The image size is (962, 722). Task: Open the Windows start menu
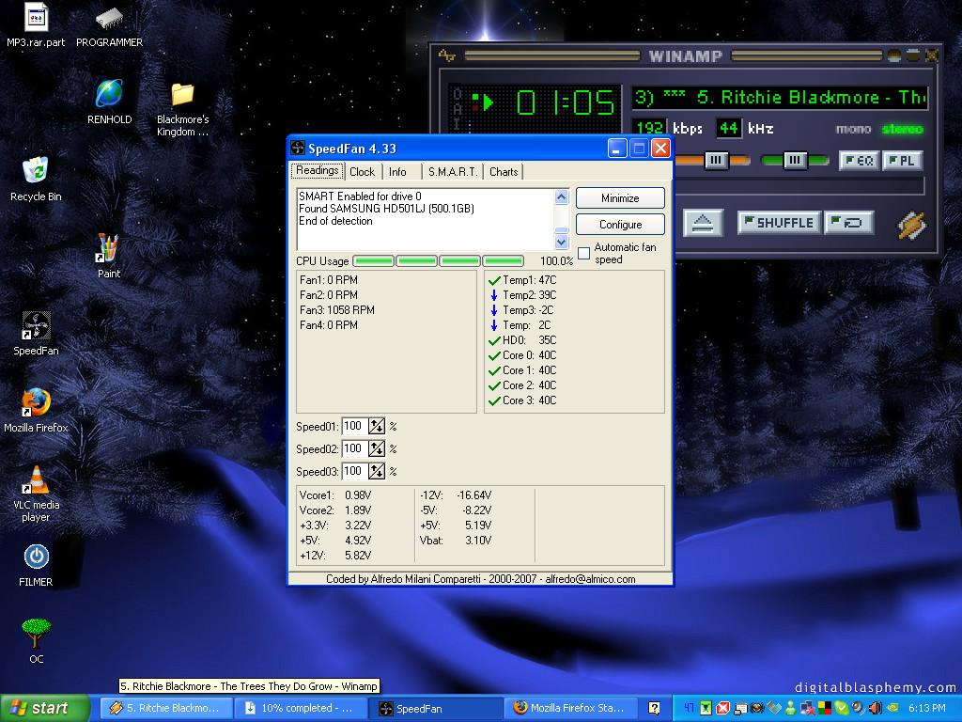[x=44, y=708]
